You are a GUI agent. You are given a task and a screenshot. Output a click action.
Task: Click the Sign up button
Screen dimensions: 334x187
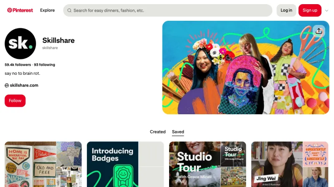tap(310, 10)
